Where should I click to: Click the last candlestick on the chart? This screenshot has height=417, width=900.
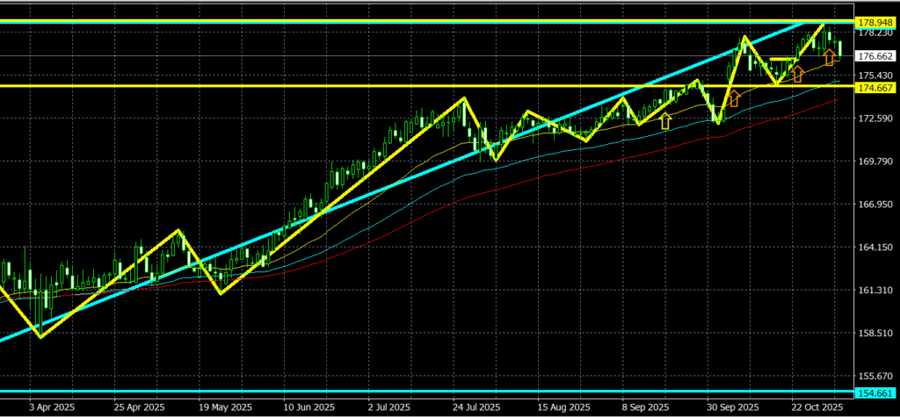tap(841, 48)
